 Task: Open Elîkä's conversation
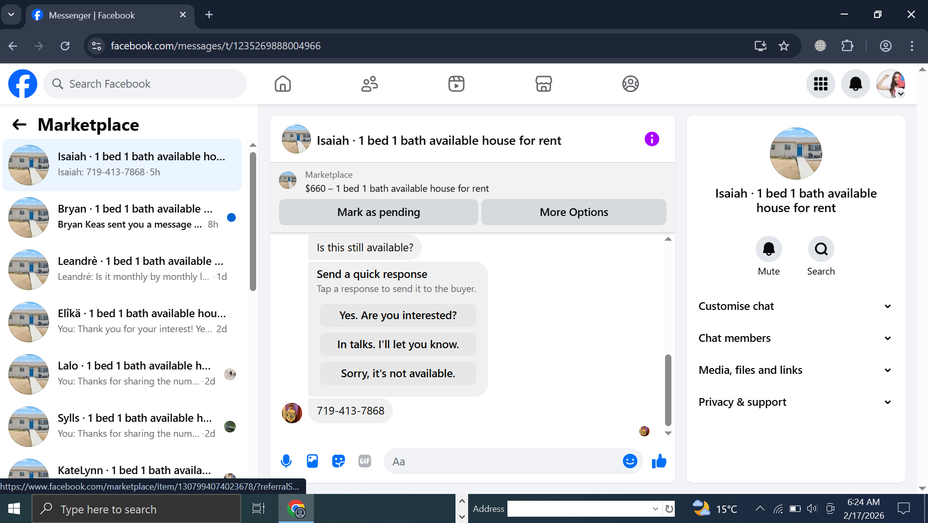pos(122,322)
